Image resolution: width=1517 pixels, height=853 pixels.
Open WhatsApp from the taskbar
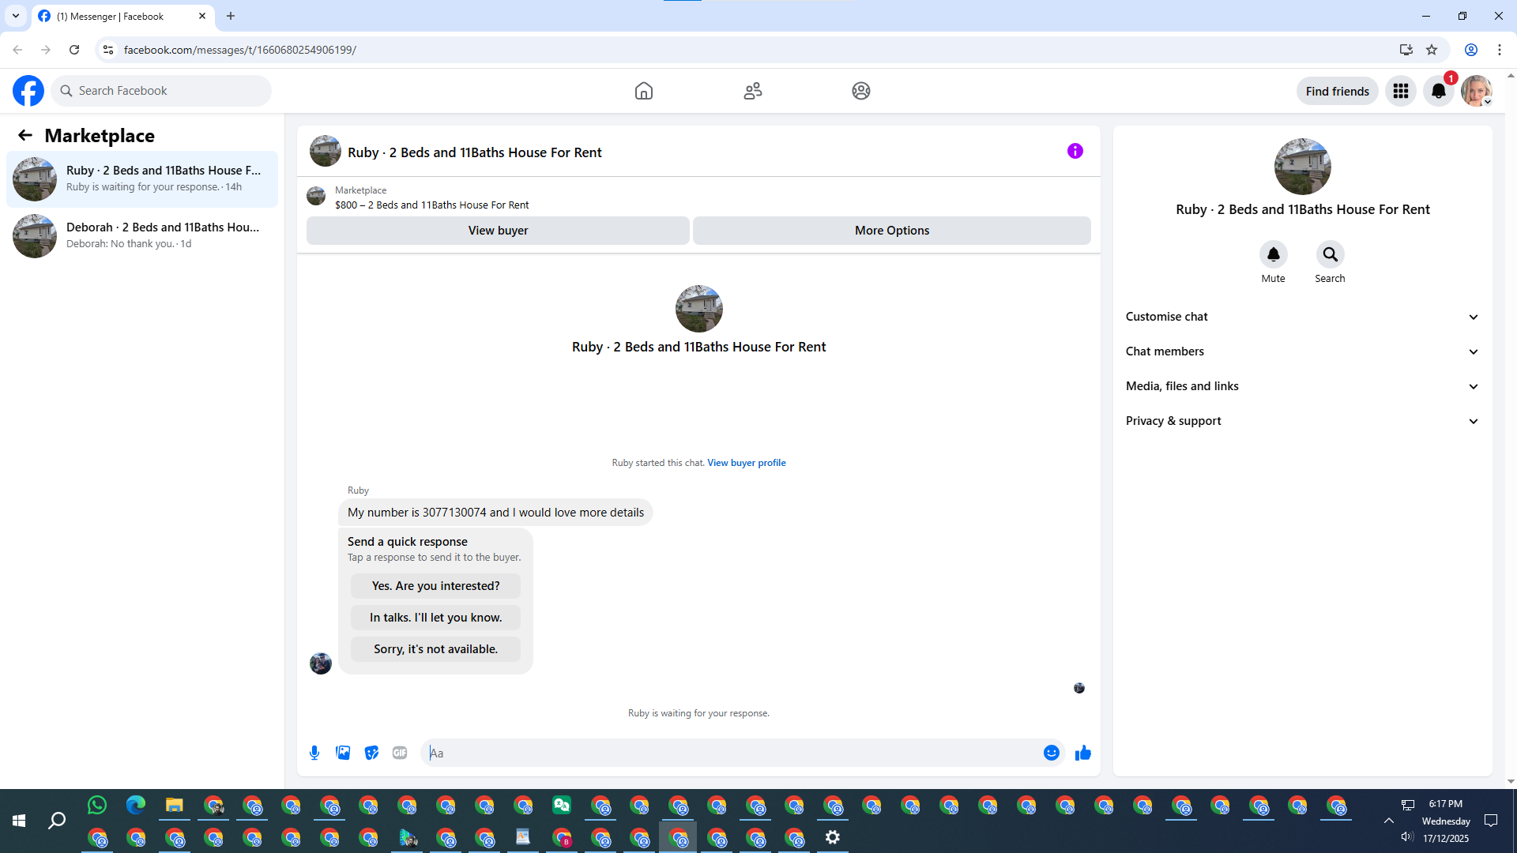pos(97,806)
